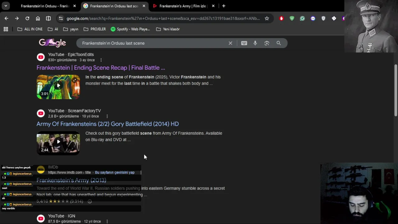The image size is (398, 224).
Task: Go forward in browser history
Action: [x=17, y=18]
